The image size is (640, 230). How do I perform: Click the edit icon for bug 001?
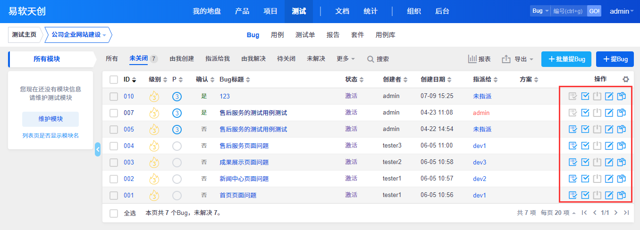[x=609, y=195]
